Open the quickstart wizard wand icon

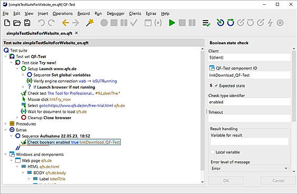90,23
